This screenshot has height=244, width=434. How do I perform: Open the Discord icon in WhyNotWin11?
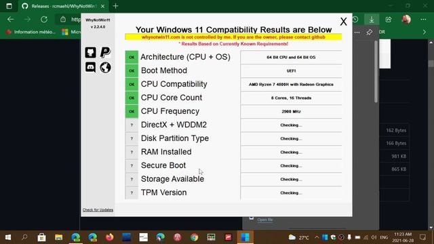pos(90,67)
